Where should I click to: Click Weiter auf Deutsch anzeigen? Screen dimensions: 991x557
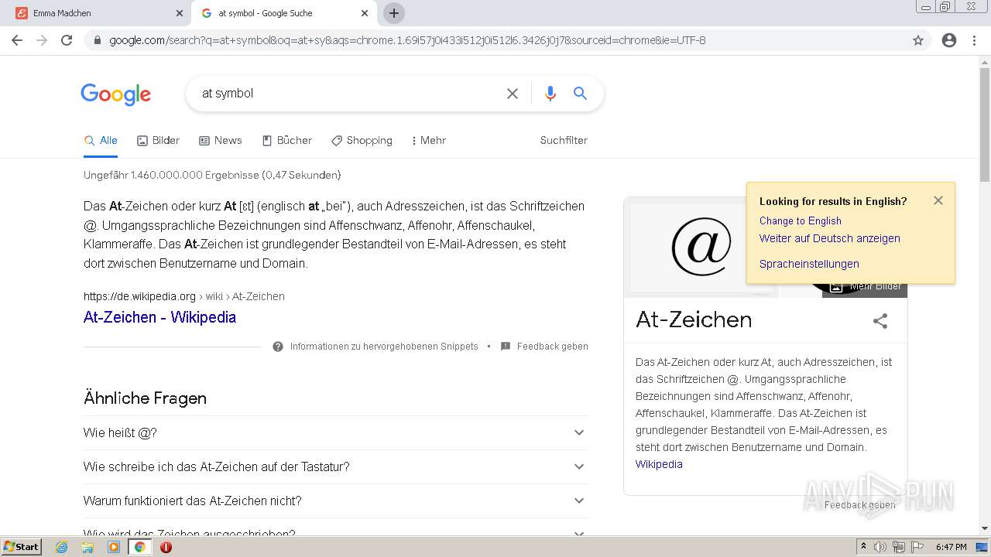click(829, 239)
